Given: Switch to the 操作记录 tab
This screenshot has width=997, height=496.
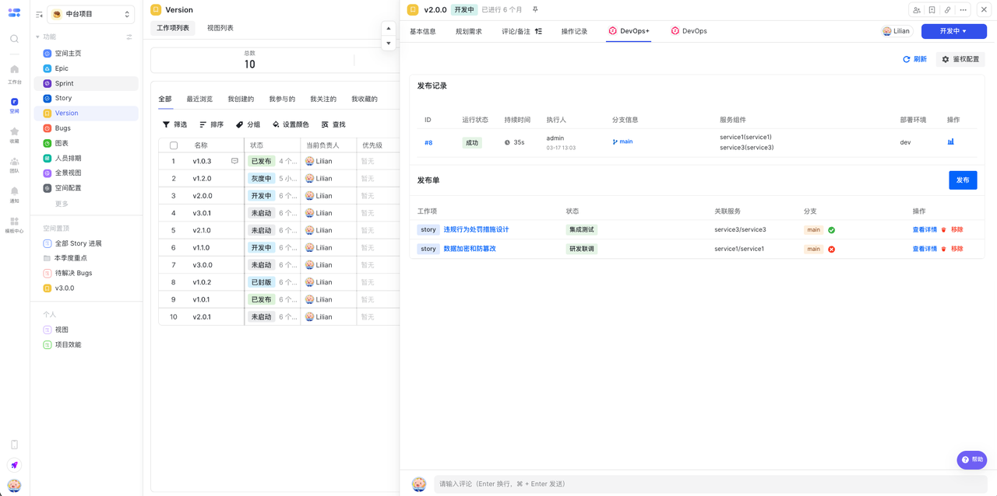Looking at the screenshot, I should coord(574,31).
